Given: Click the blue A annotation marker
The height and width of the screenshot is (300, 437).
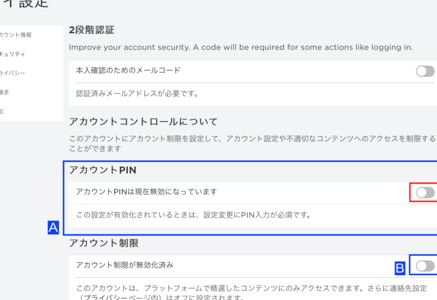Looking at the screenshot, I should (x=53, y=227).
